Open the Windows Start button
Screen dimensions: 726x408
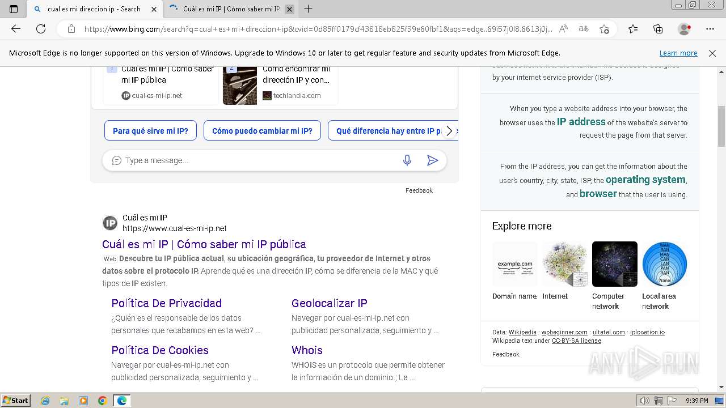tap(15, 401)
